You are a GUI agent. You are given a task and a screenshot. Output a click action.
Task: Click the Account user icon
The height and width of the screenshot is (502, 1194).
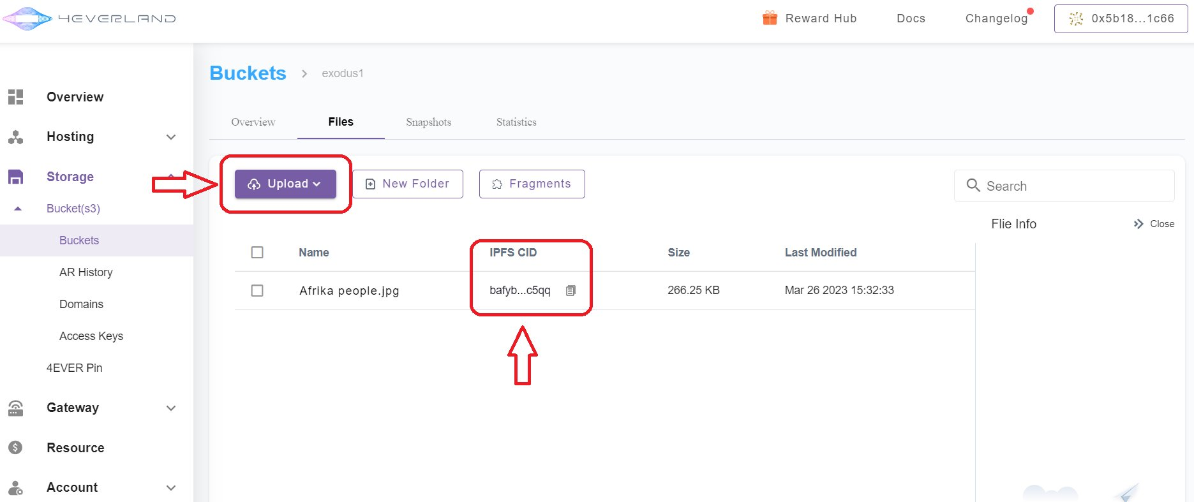click(x=16, y=488)
